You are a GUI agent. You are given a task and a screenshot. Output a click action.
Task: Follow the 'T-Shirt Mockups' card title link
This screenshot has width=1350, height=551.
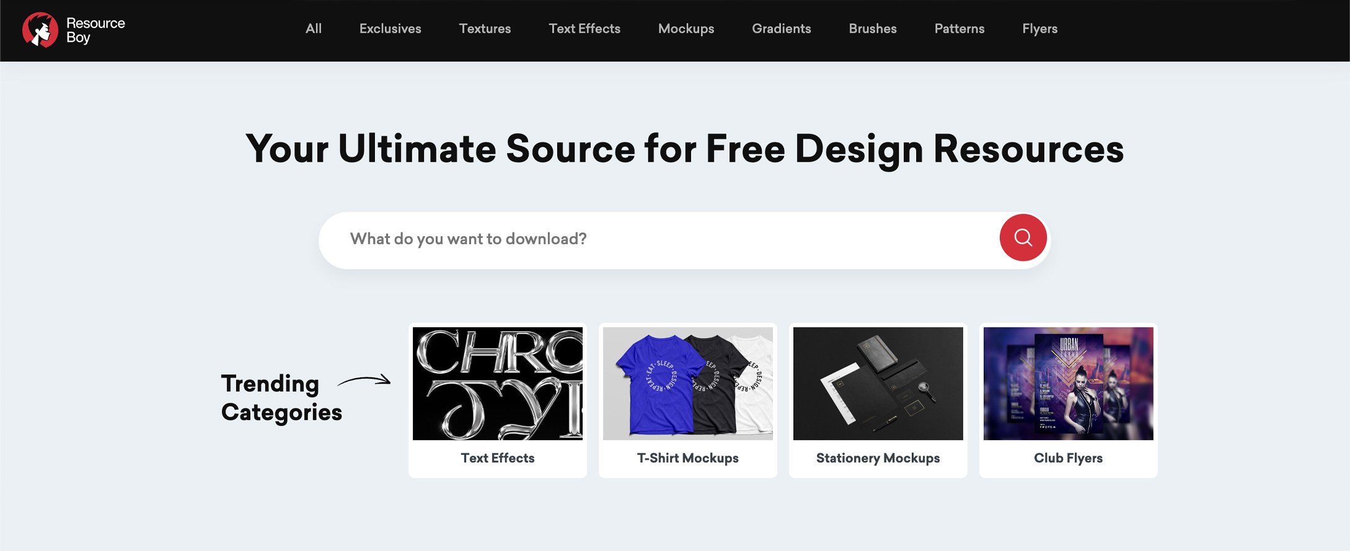[x=687, y=458]
